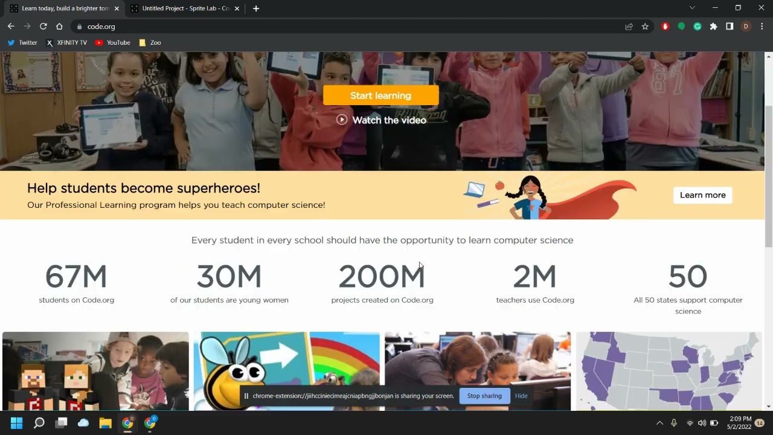Open the taskbar clock showing 2:09 PM
The image size is (773, 435).
pyautogui.click(x=739, y=423)
